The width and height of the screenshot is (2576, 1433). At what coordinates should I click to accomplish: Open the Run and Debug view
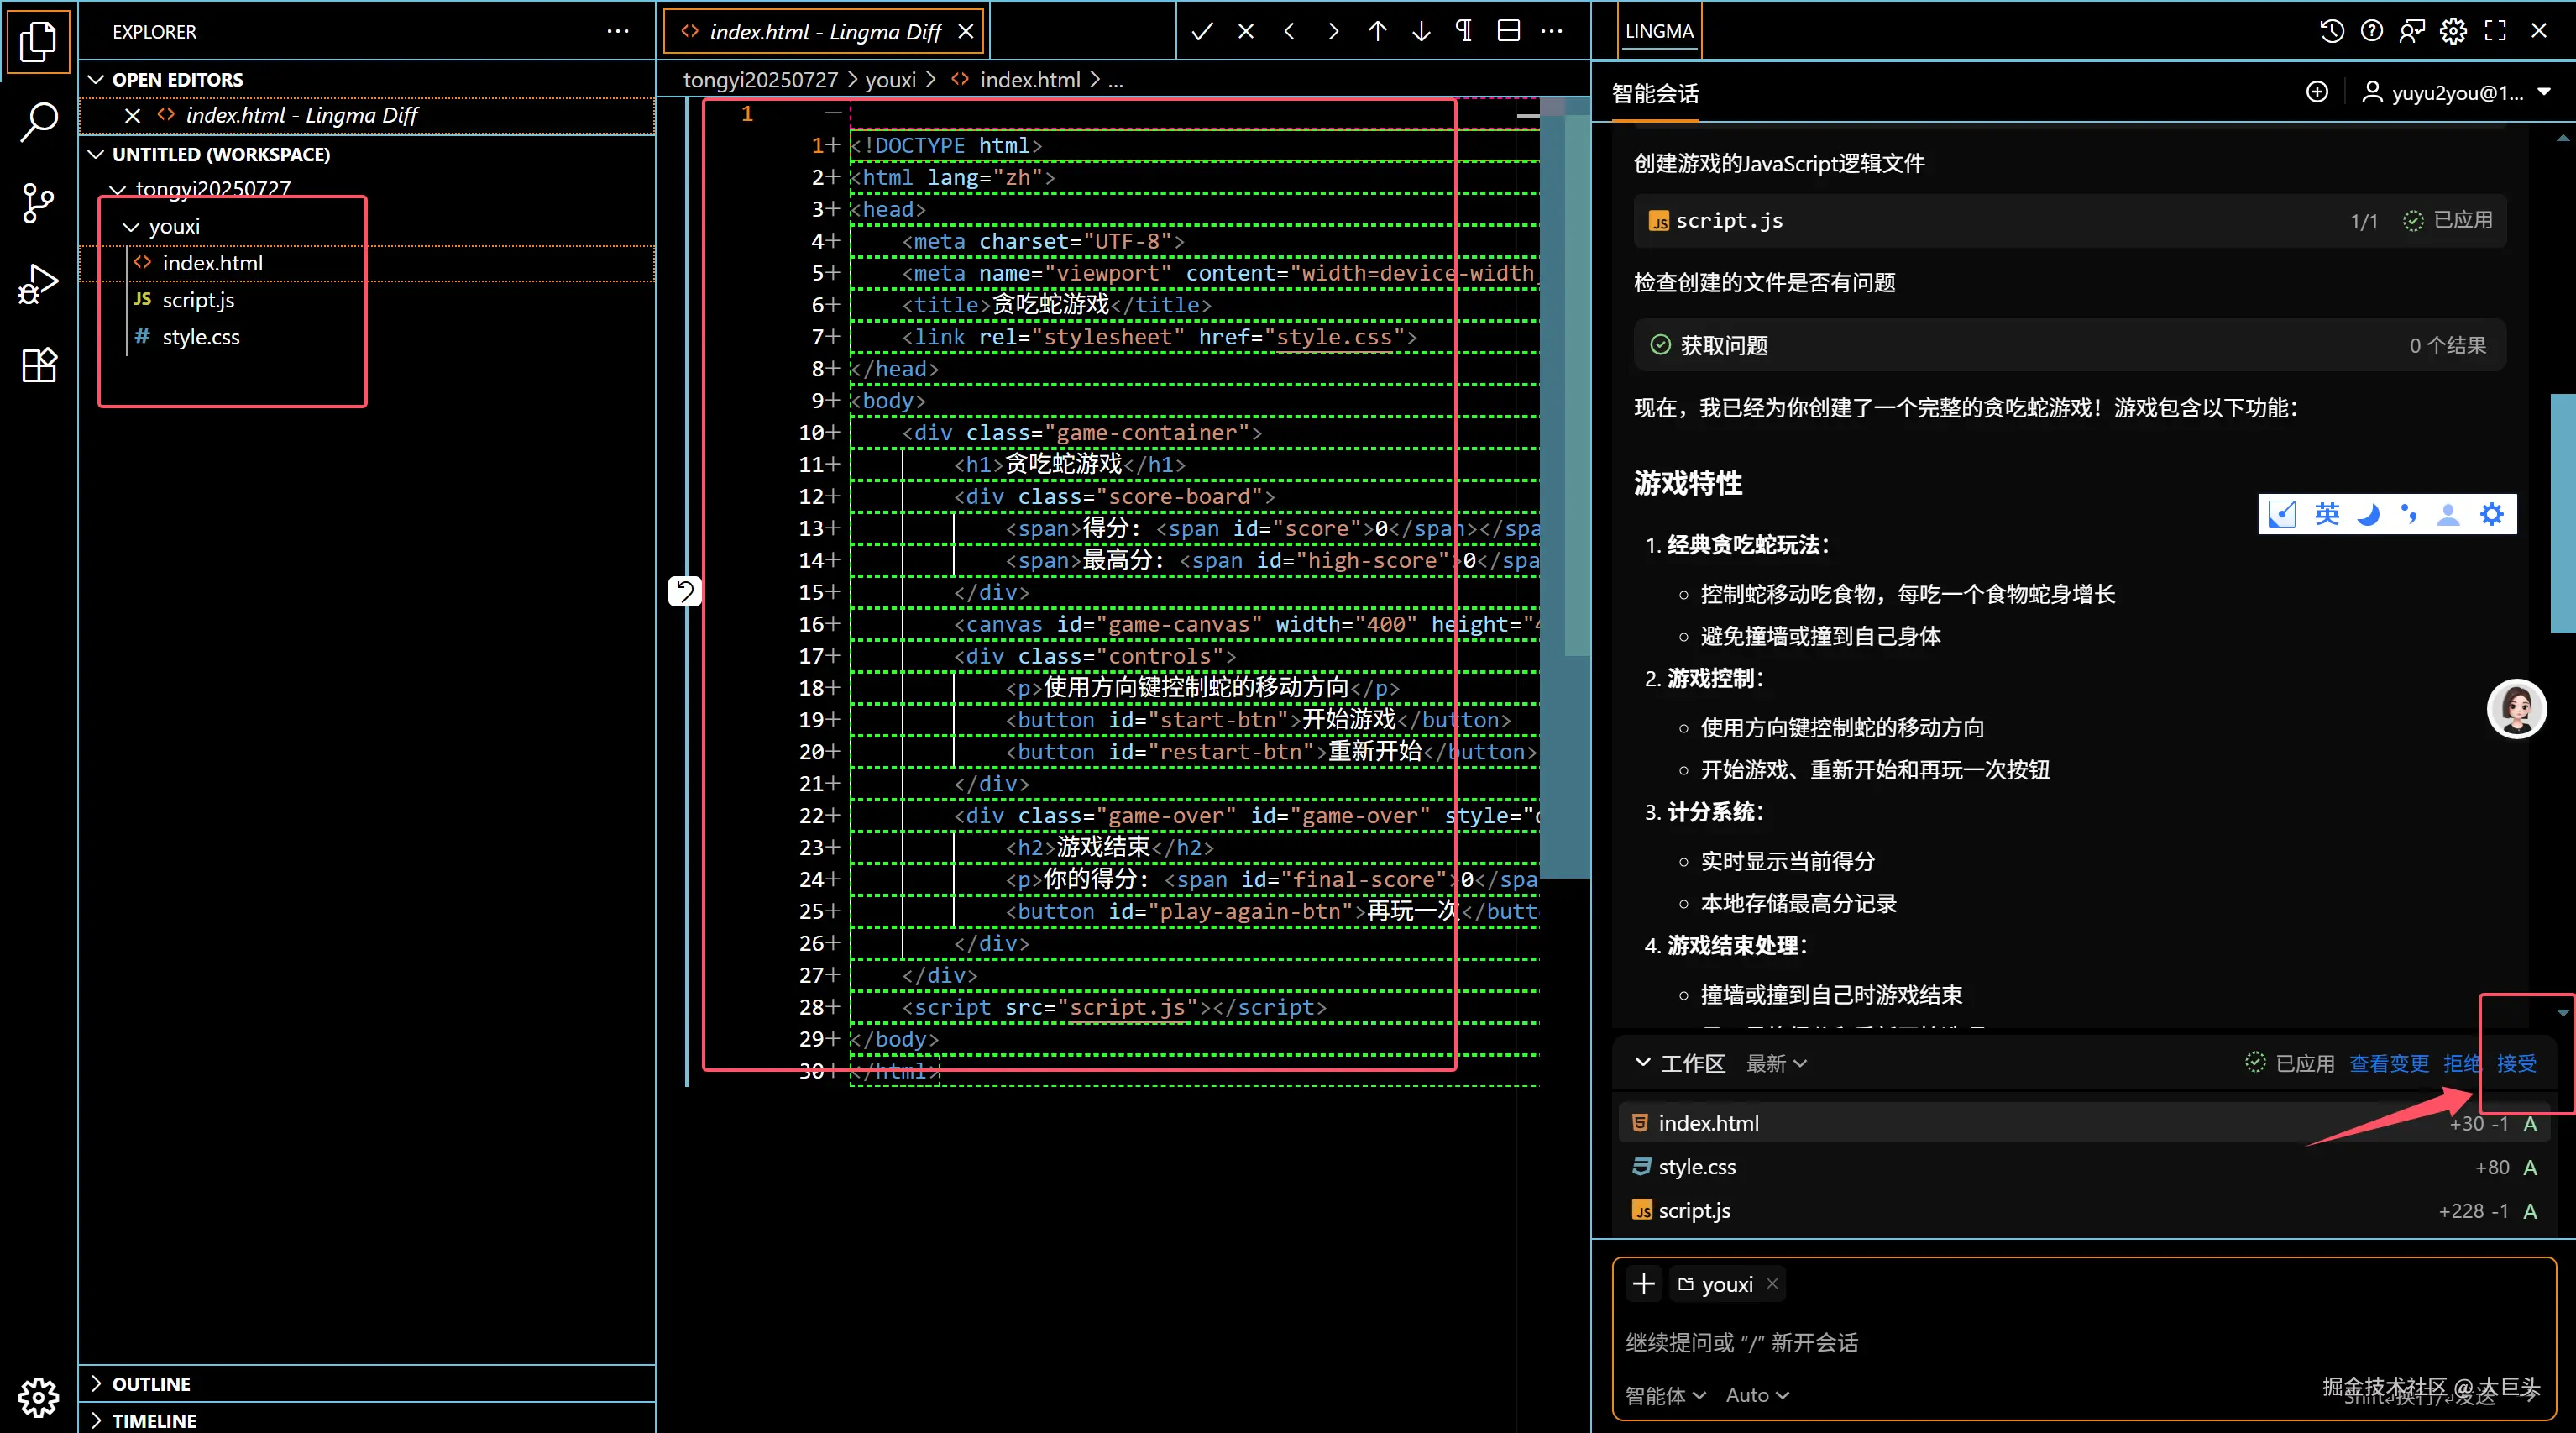pos(38,284)
